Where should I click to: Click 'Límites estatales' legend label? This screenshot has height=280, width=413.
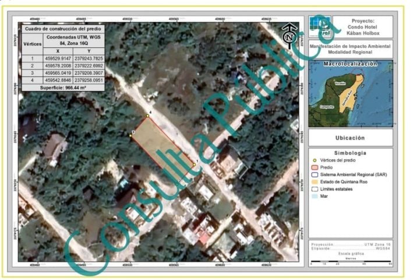click(336, 189)
